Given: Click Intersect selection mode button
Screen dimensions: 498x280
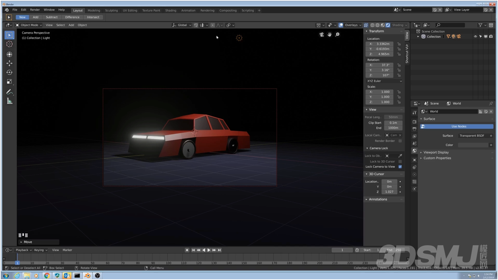Looking at the screenshot, I should click(93, 17).
